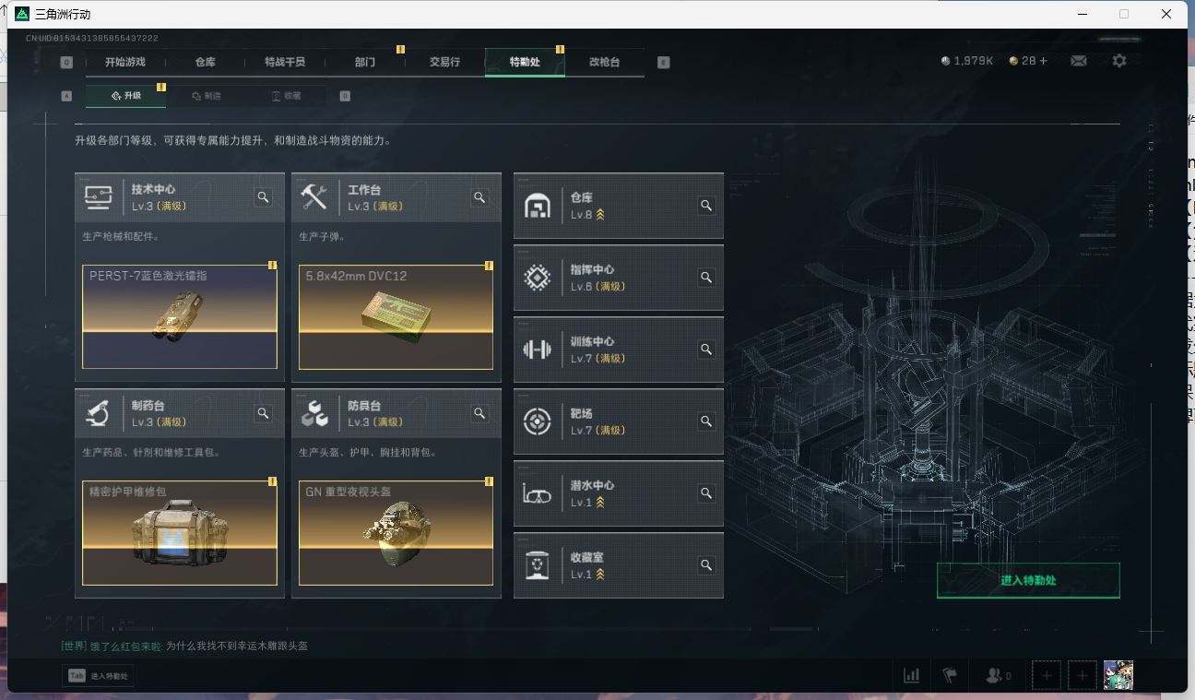Inspect 靶场 with its magnifier icon
Image resolution: width=1195 pixels, height=700 pixels.
point(706,421)
